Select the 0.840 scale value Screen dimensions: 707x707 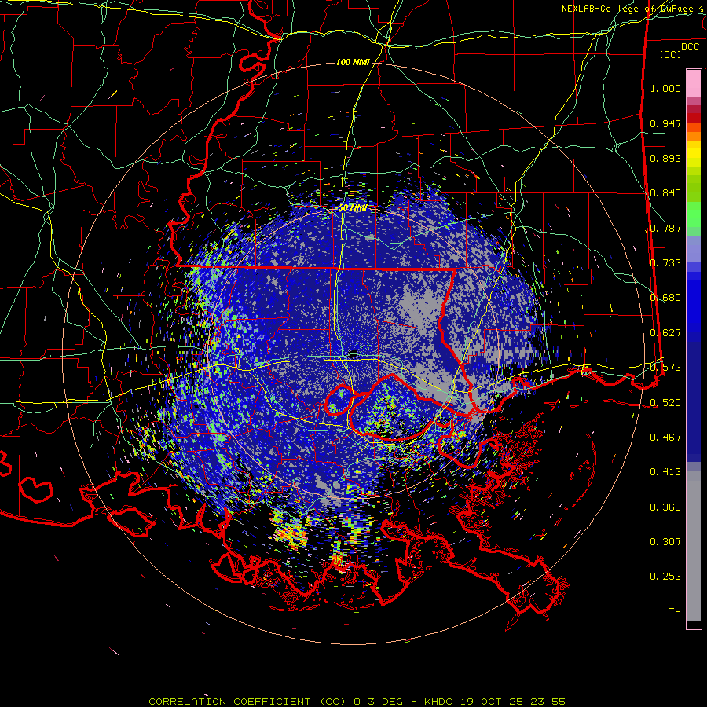[x=665, y=193]
